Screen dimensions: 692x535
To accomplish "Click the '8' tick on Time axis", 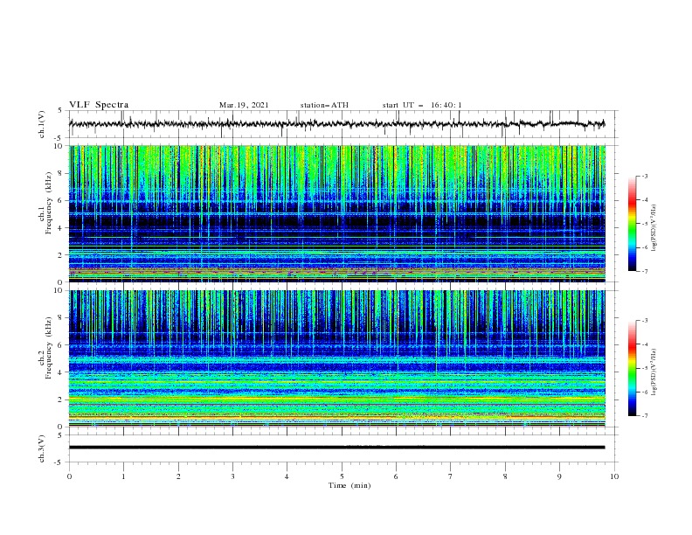I will click(505, 476).
